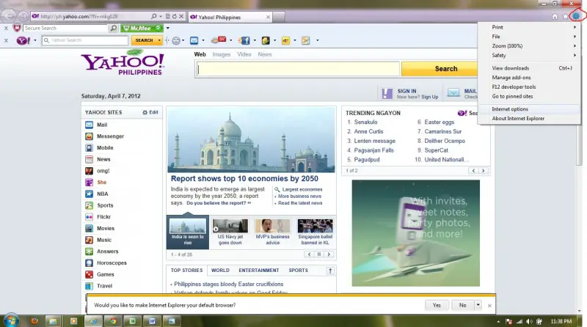Click the McAfee Secure Search magnifier button
This screenshot has height=327, width=587.
point(114,28)
